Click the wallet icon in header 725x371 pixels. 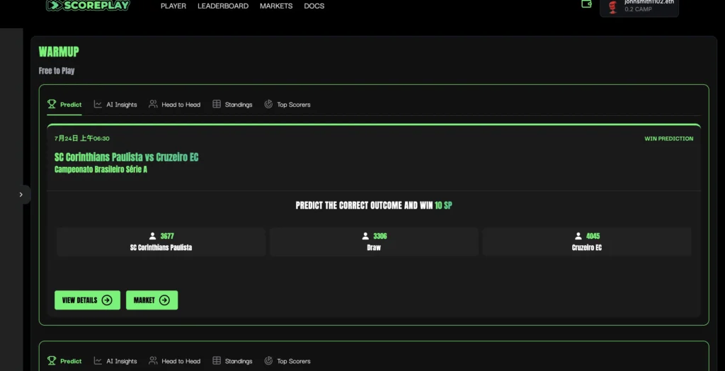pos(586,4)
